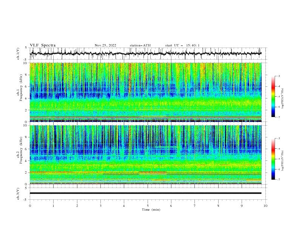The height and width of the screenshot is (231, 299).
Task: Click the 'ch.3(V)' axis label
Action: click(18, 194)
